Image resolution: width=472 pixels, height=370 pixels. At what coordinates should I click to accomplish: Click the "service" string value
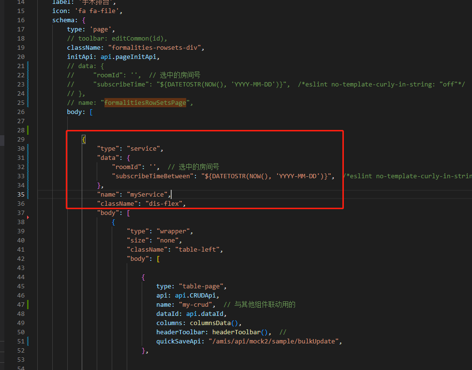coord(143,148)
